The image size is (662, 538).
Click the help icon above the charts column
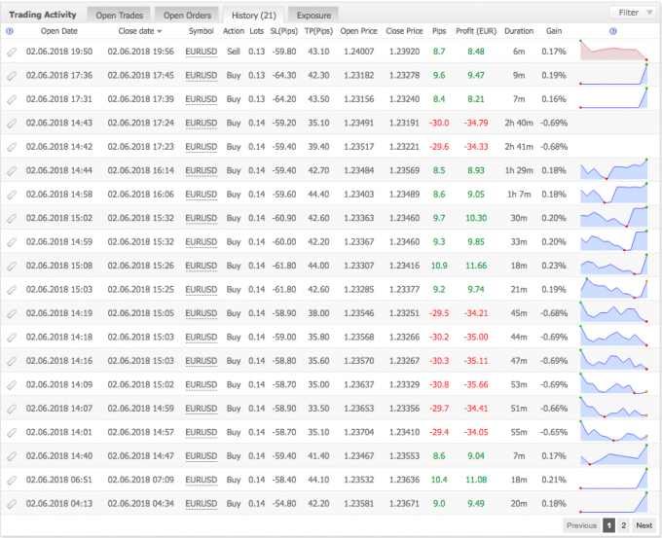(x=613, y=31)
